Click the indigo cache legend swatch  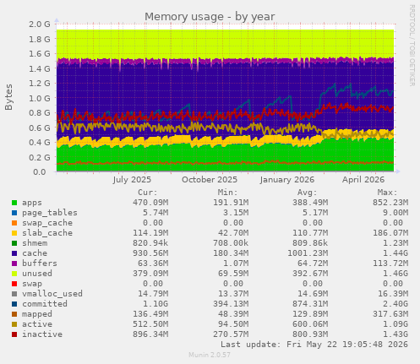[x=14, y=253]
